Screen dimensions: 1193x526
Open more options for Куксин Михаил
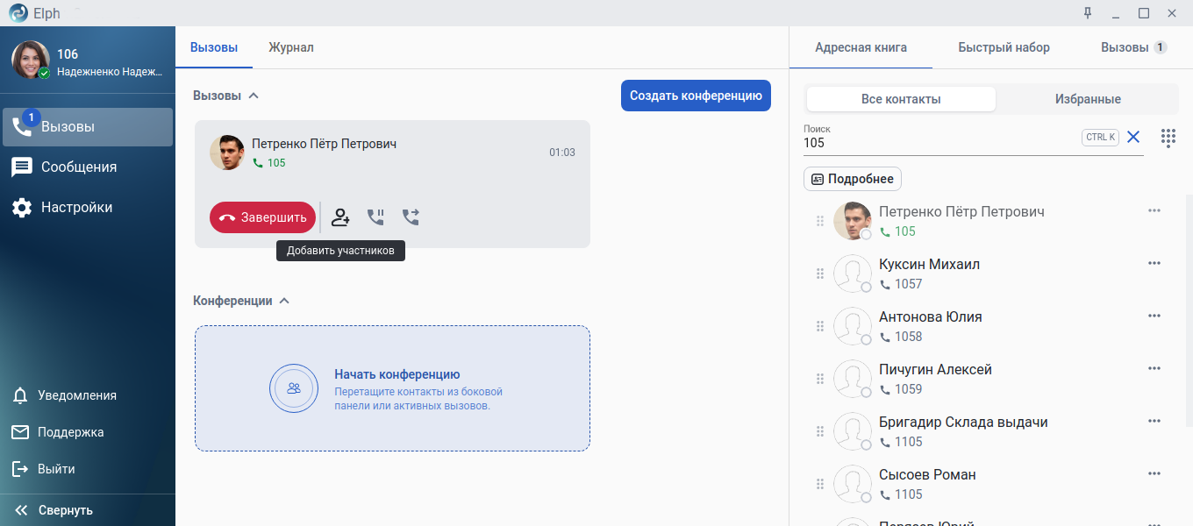1154,264
